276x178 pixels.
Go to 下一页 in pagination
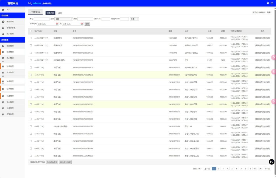pos(267,169)
